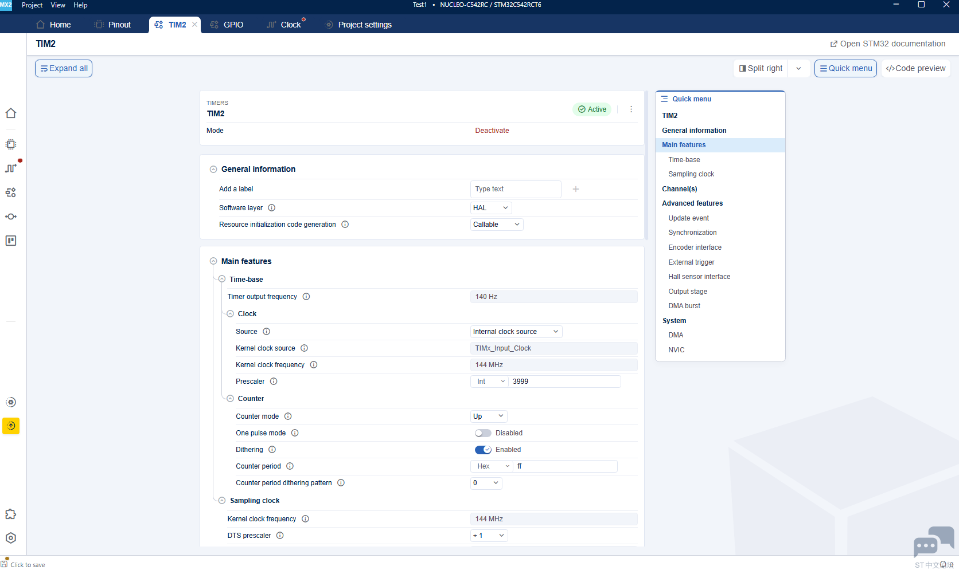Show info for Counter mode
The image size is (959, 574).
click(288, 416)
